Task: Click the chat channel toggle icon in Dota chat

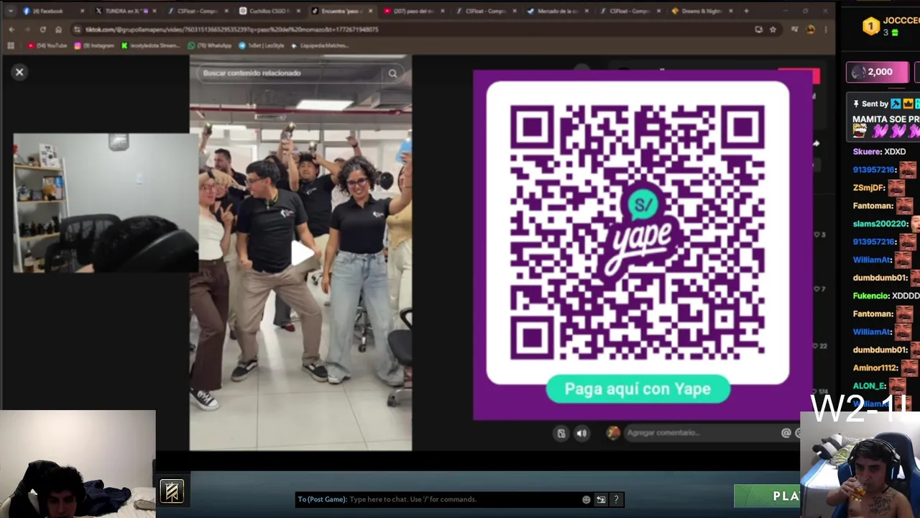Action: pyautogui.click(x=601, y=499)
